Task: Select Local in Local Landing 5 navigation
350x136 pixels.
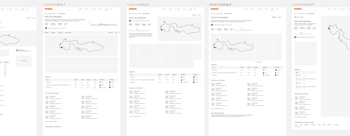Action: coord(190,9)
